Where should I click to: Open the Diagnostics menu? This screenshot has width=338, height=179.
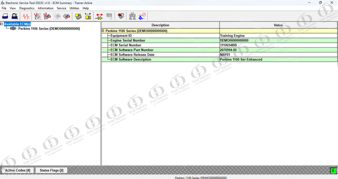pyautogui.click(x=27, y=8)
